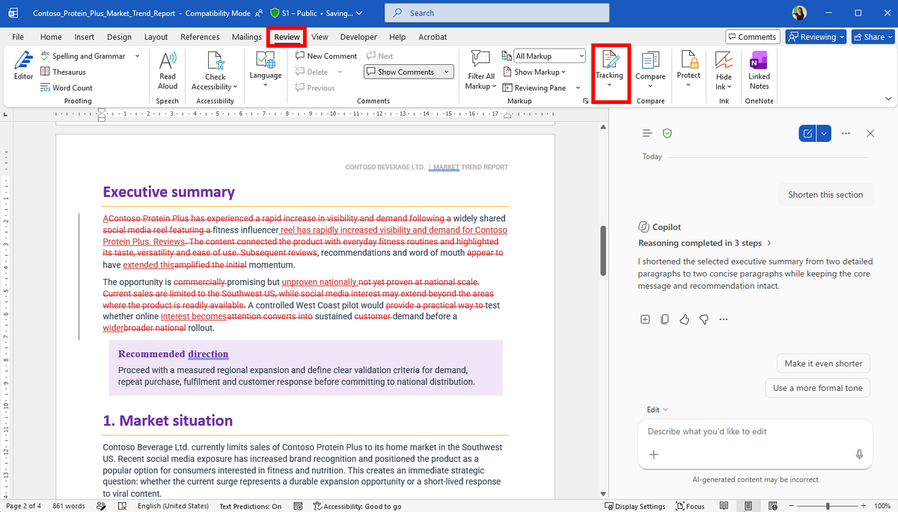Image resolution: width=898 pixels, height=512 pixels.
Task: Open the Protect dropdown
Action: 688,70
